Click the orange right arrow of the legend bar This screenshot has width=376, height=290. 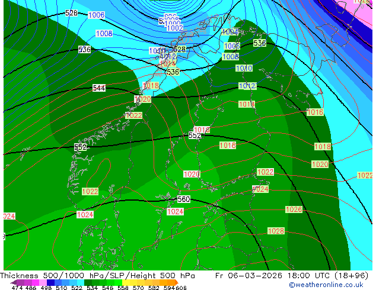177,282
